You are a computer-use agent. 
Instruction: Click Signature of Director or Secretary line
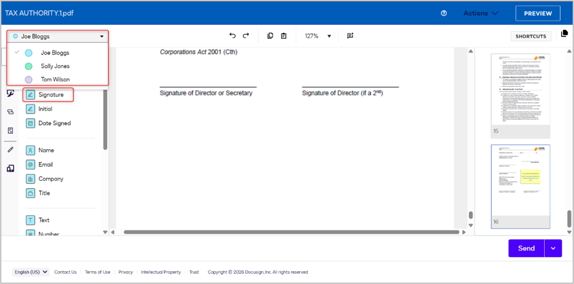click(x=208, y=88)
